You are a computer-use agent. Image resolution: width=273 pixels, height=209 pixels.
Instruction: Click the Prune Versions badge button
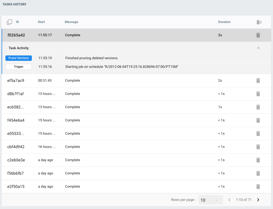tap(19, 58)
